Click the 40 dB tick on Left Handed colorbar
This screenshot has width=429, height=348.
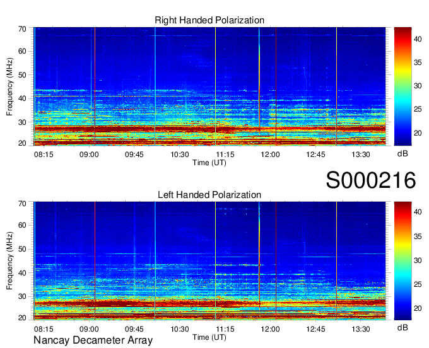(418, 212)
